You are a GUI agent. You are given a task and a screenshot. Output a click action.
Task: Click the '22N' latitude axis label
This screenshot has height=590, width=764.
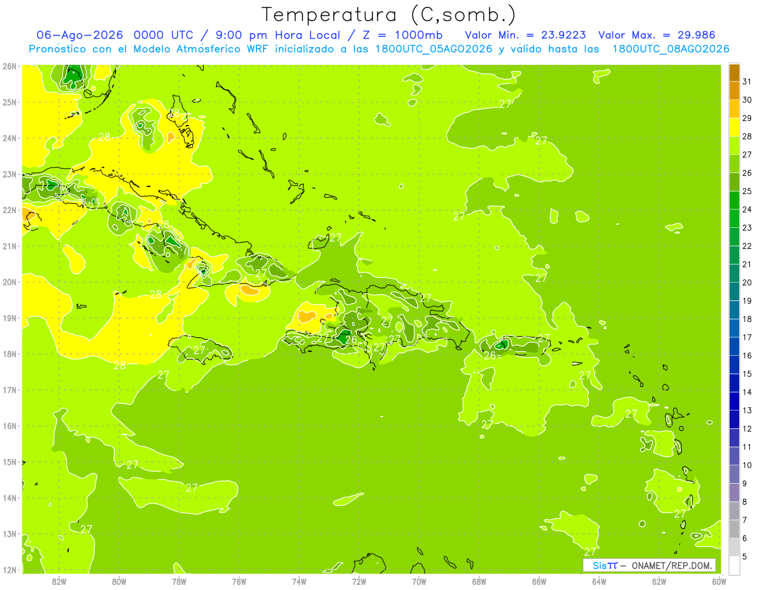pos(10,210)
